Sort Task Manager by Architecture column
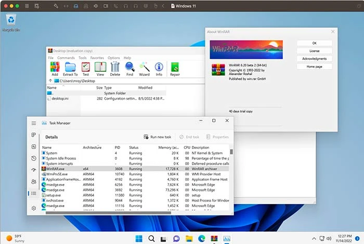 tap(92, 147)
